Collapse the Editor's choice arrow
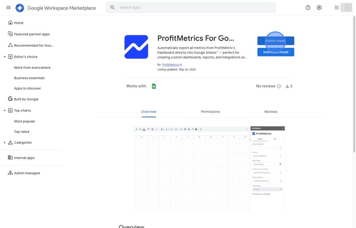The height and width of the screenshot is (228, 356). click(5, 57)
